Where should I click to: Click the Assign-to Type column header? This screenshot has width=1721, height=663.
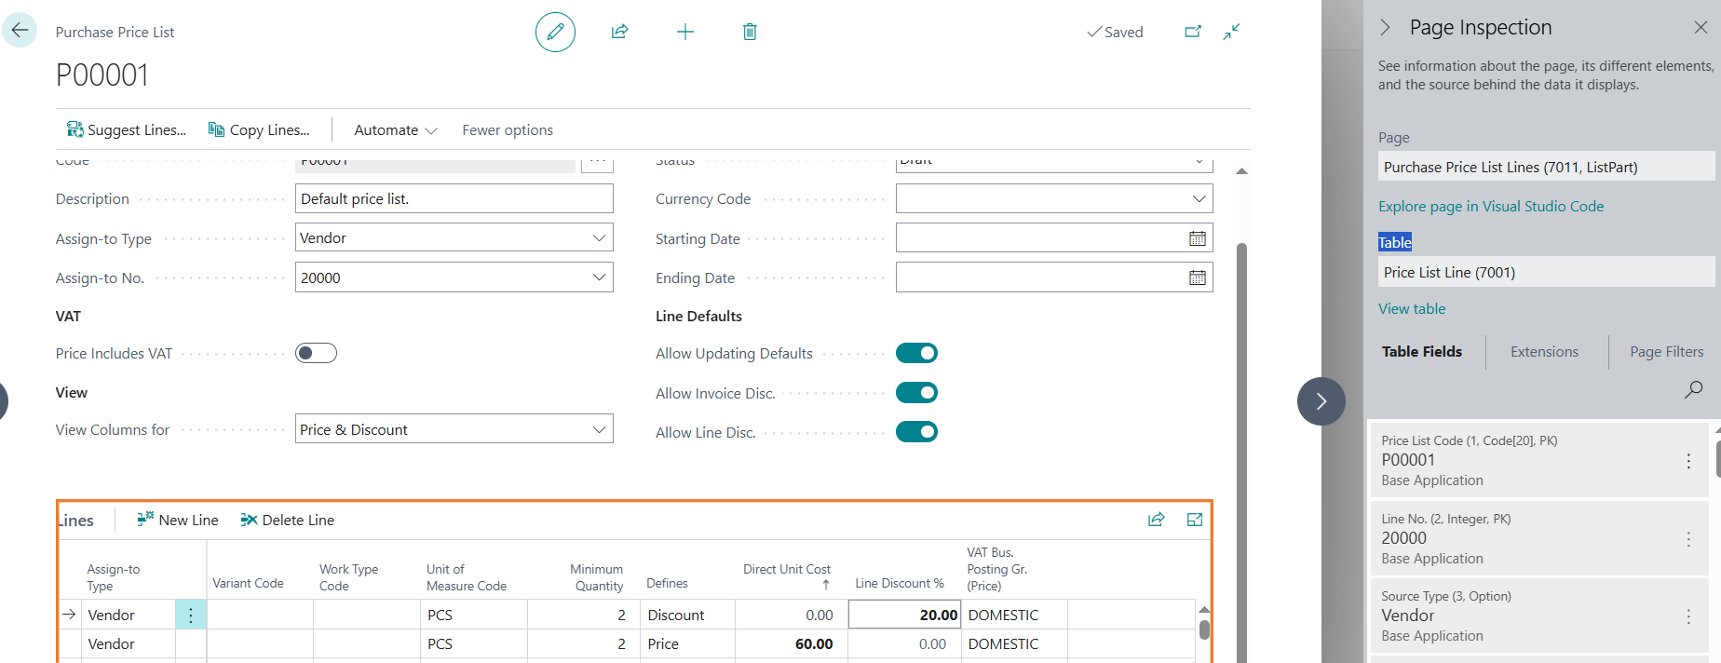[114, 577]
